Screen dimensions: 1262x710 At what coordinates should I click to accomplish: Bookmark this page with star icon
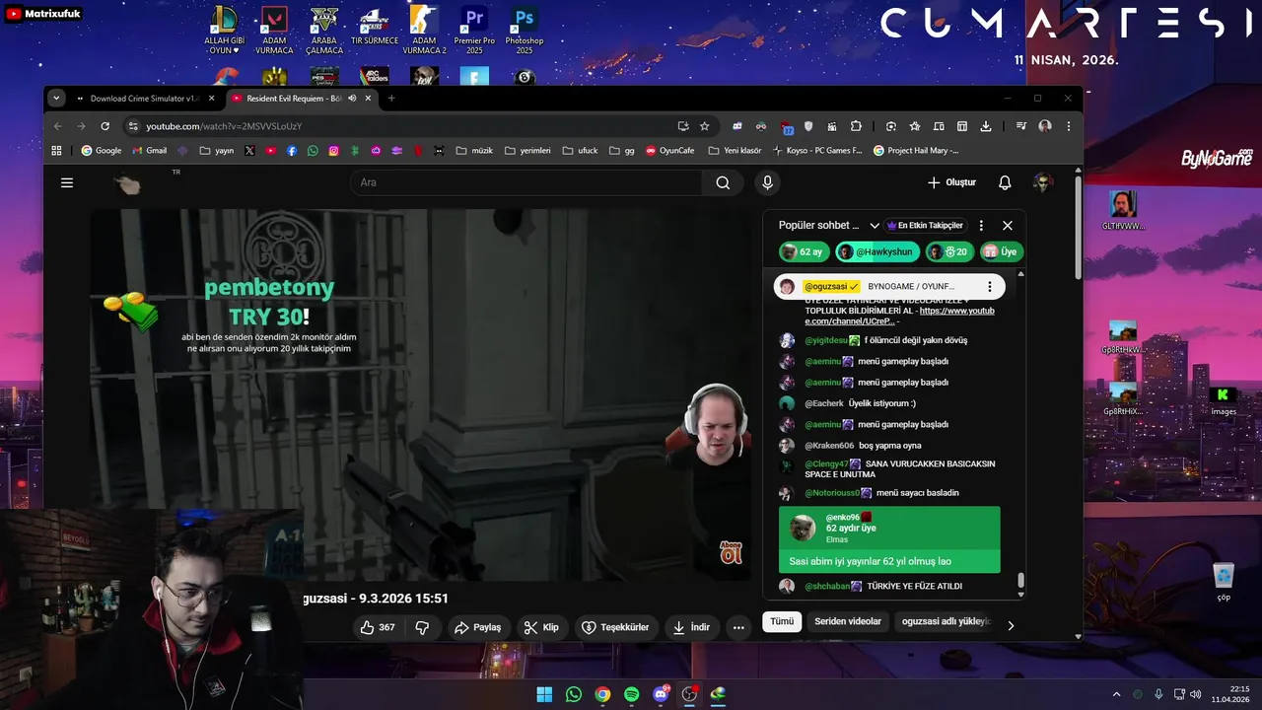pos(704,126)
